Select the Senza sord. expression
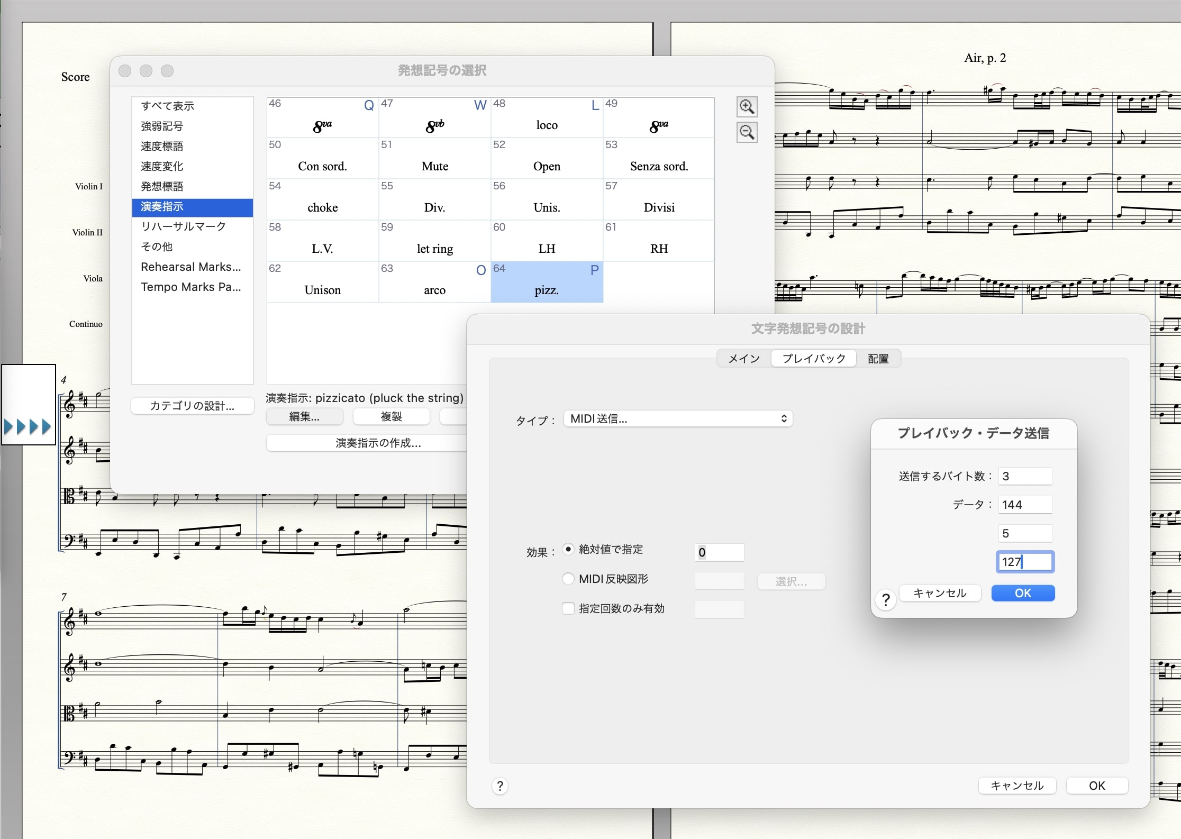The image size is (1181, 839). pyautogui.click(x=659, y=158)
